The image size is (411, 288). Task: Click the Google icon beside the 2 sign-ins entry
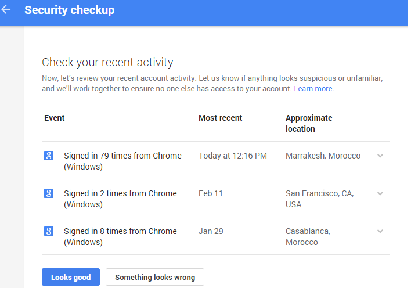click(x=49, y=193)
